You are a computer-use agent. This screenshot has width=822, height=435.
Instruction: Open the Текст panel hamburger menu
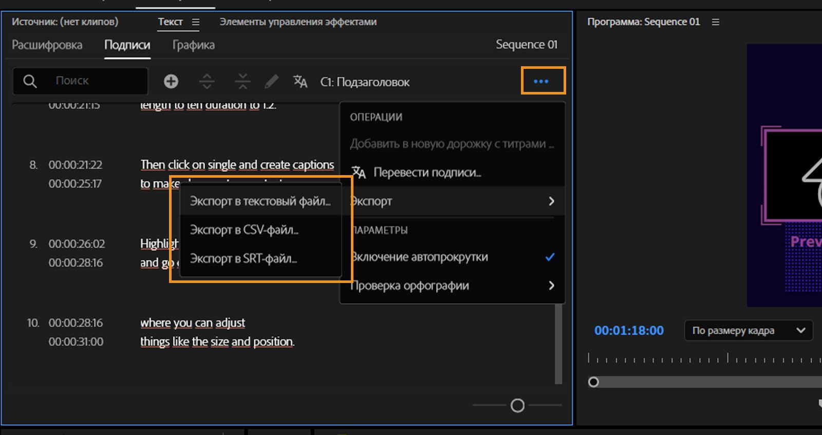pos(196,22)
